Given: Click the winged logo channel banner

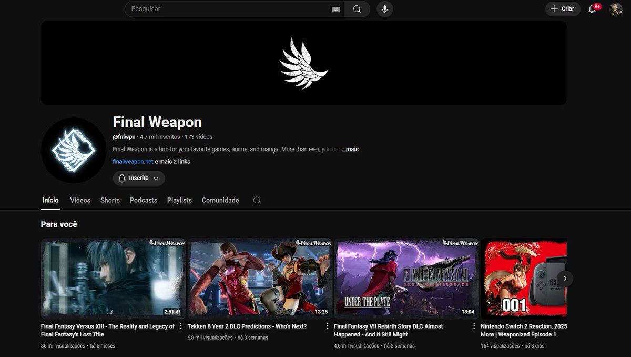Looking at the screenshot, I should click(304, 63).
